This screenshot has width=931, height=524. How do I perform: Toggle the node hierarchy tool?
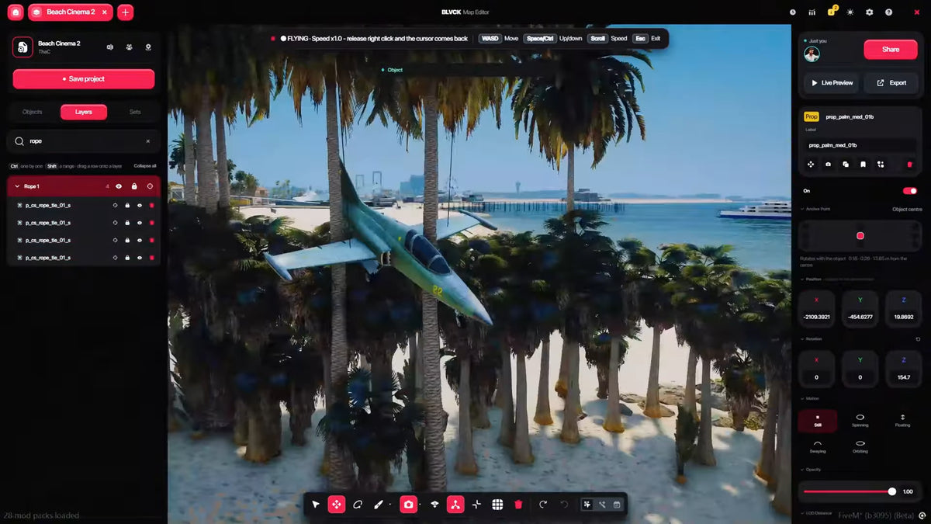point(455,505)
